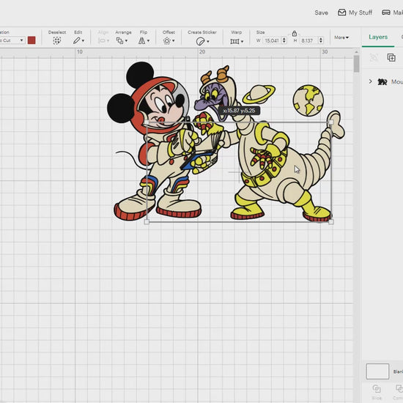The image size is (403, 403).
Task: Click the Blank Canvas swatch
Action: pyautogui.click(x=377, y=371)
